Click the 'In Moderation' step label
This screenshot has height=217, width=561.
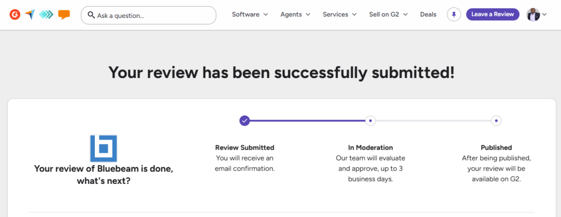pyautogui.click(x=370, y=147)
